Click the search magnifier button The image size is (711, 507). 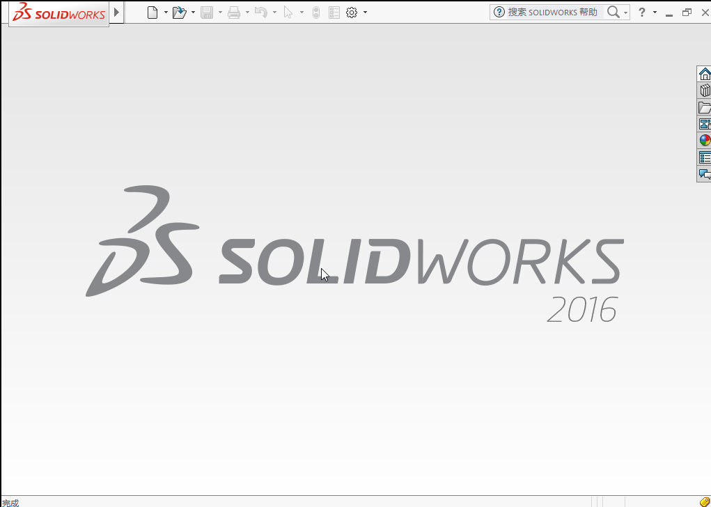pyautogui.click(x=613, y=12)
